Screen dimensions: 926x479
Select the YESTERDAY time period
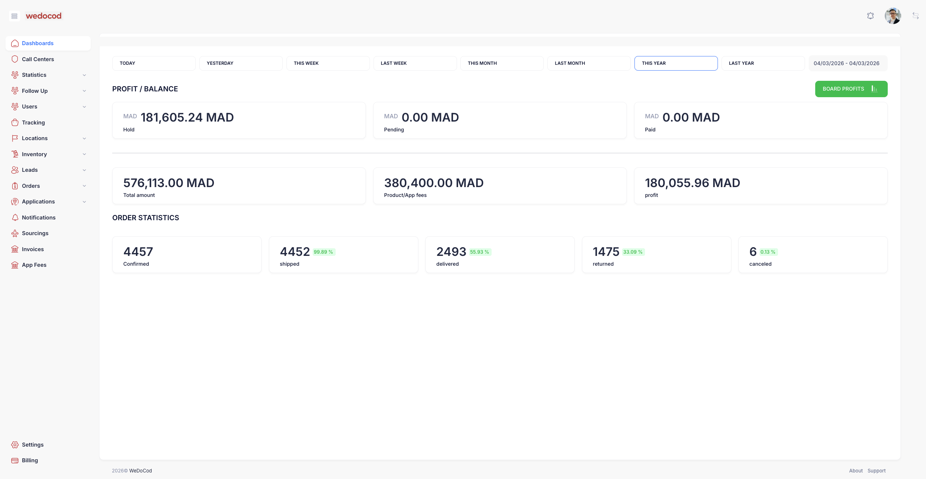coord(241,63)
